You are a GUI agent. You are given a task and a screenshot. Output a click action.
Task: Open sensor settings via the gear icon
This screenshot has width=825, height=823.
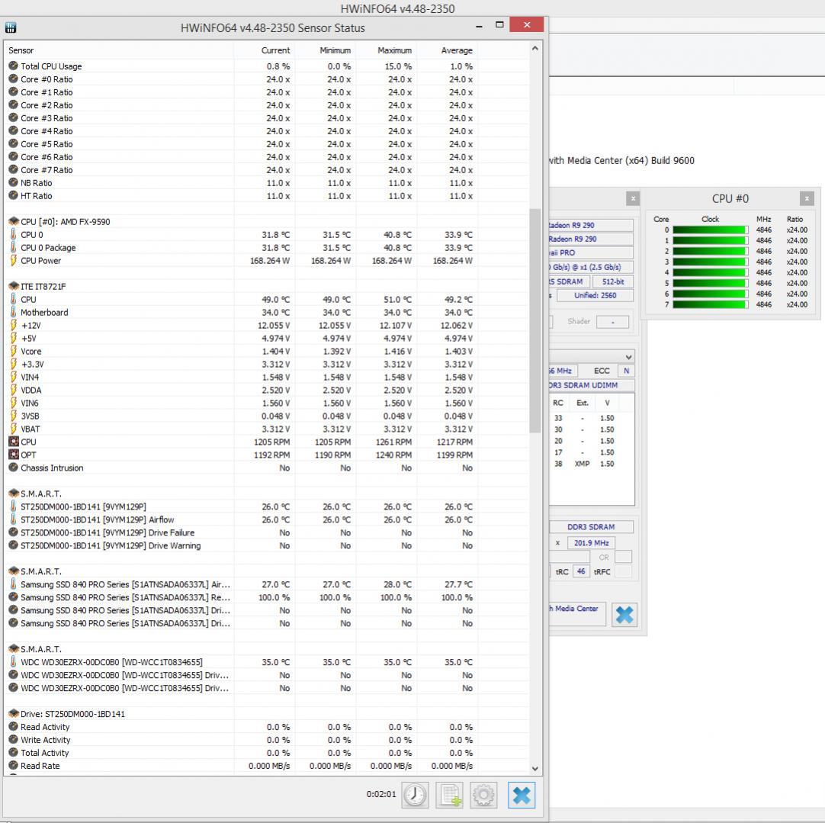[x=483, y=795]
